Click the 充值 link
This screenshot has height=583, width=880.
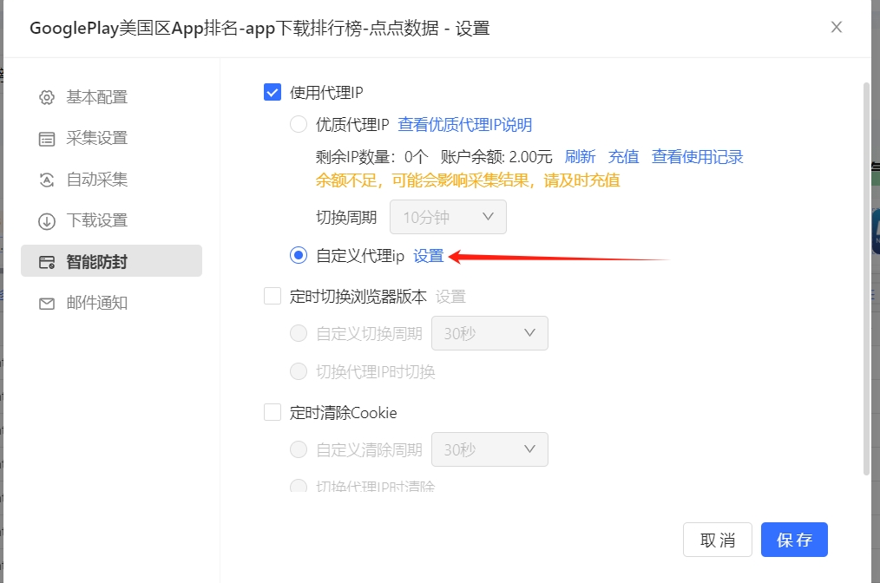coord(623,156)
